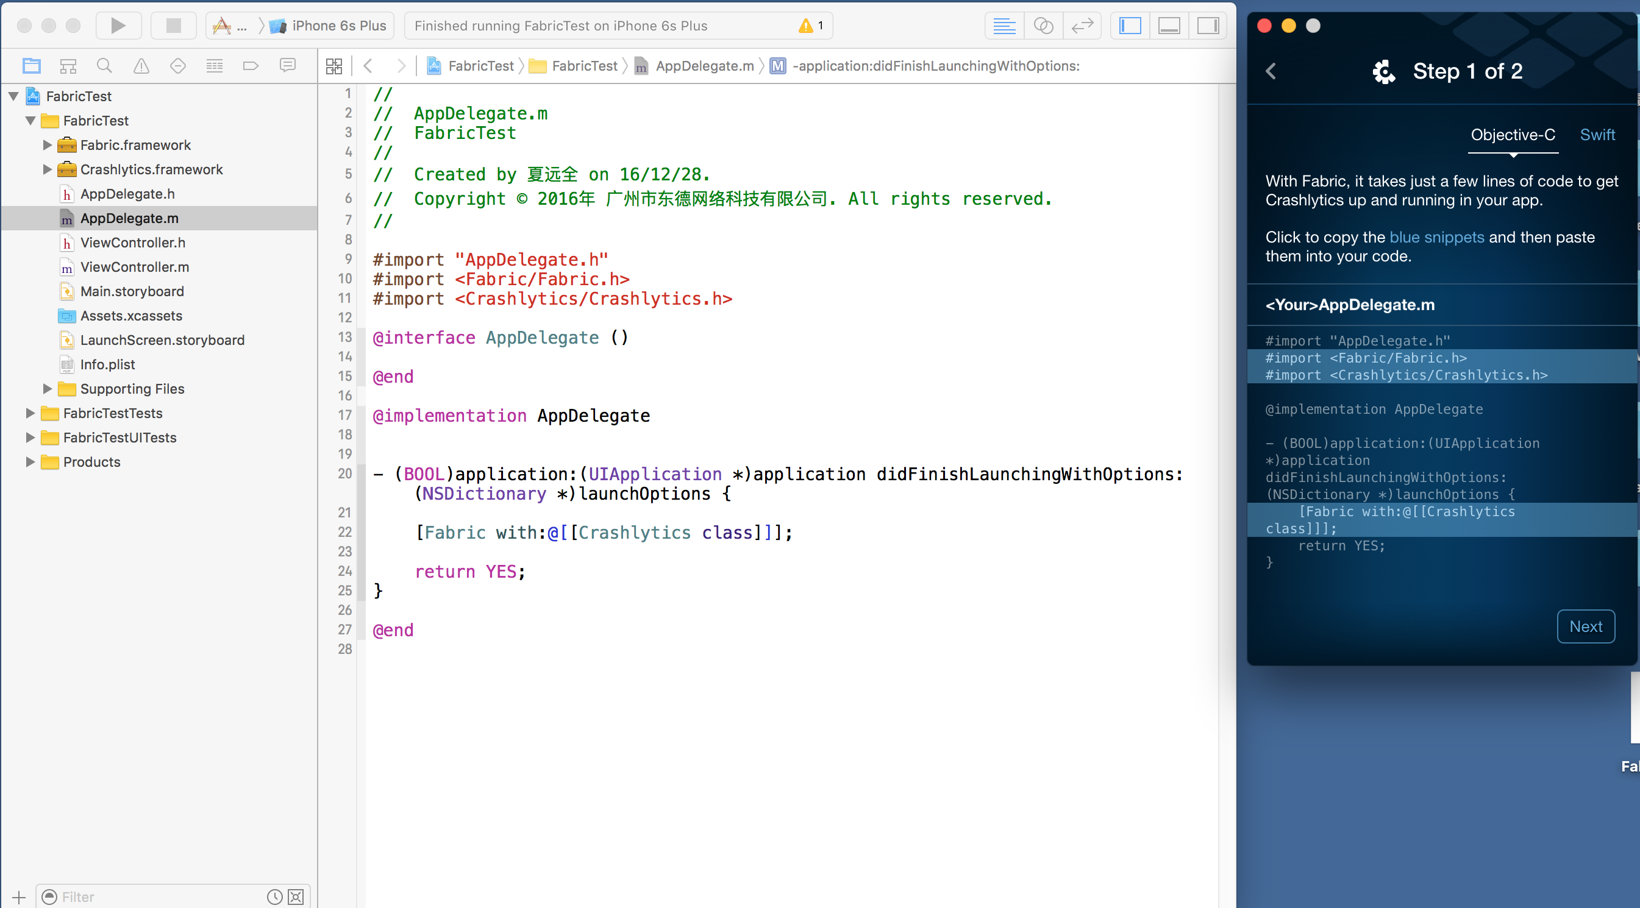Run the project with the Play button
Image resolution: width=1640 pixels, height=908 pixels.
(x=118, y=26)
